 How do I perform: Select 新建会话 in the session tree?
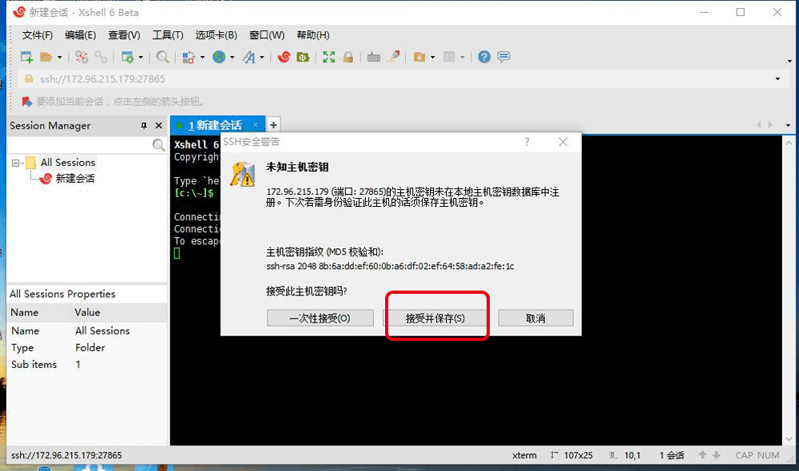pos(75,179)
